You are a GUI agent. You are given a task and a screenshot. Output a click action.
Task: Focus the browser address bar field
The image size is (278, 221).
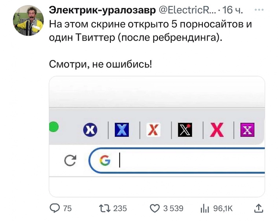tap(191, 160)
